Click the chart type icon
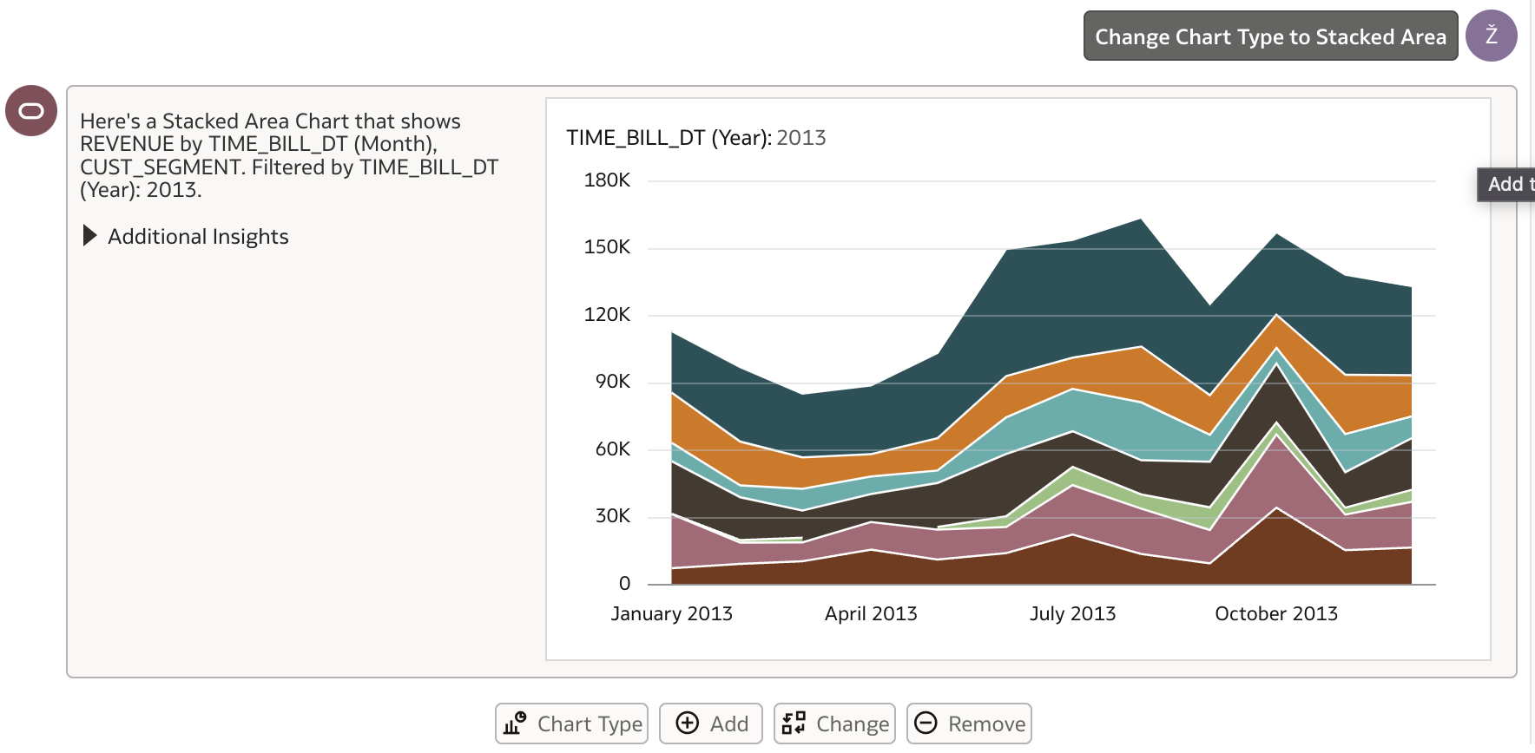Image resolution: width=1535 pixels, height=753 pixels. click(x=515, y=724)
